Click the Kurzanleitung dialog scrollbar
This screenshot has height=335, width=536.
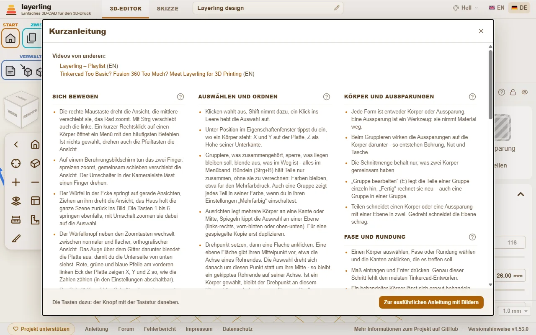pos(490,85)
